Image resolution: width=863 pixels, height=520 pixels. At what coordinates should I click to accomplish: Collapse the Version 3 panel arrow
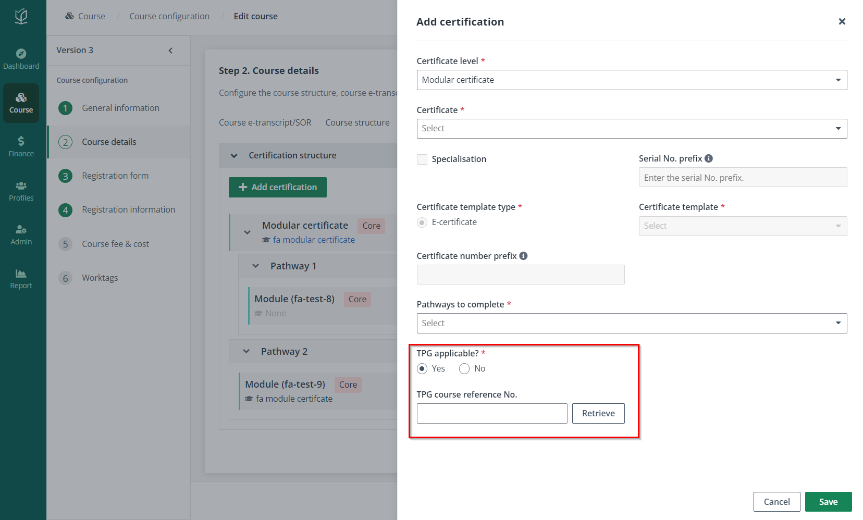(x=170, y=51)
